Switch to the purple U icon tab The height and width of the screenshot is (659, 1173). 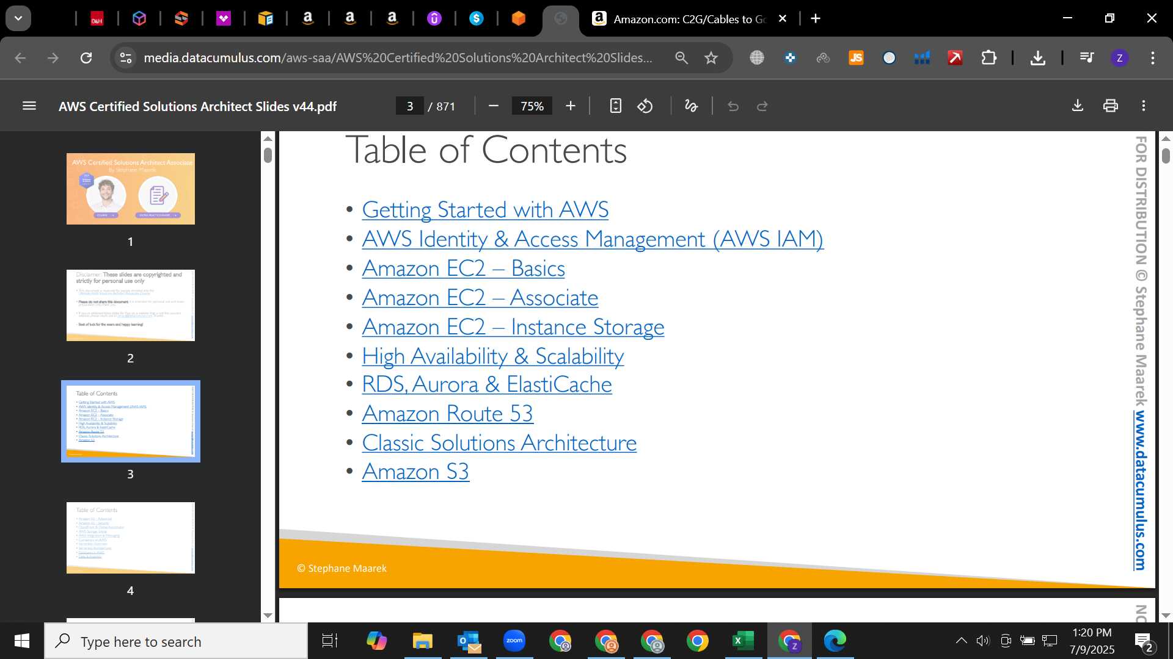[434, 19]
